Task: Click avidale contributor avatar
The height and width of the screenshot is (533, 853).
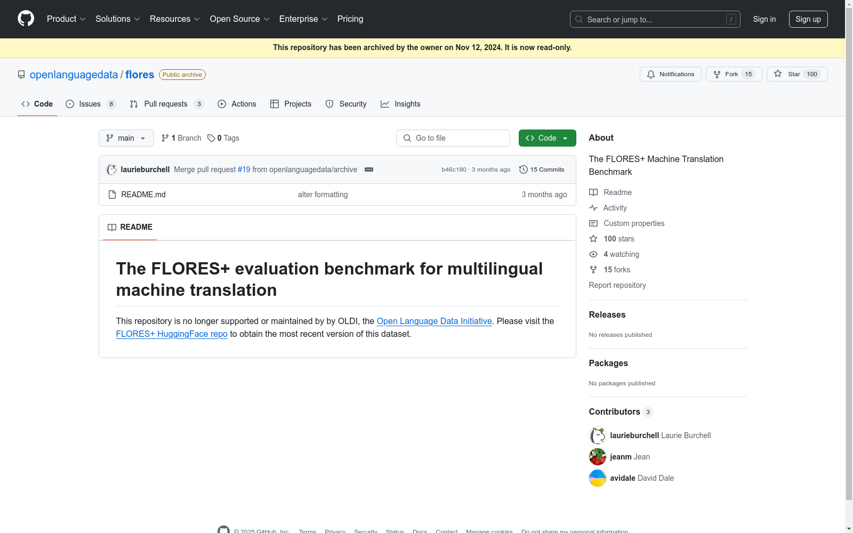Action: [x=598, y=478]
